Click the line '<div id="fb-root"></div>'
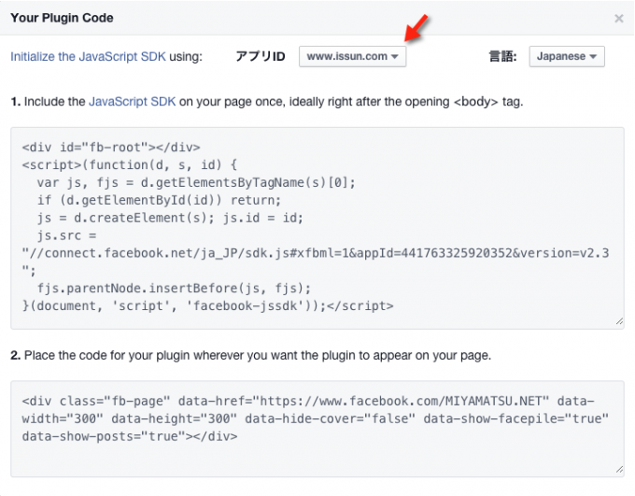 point(111,147)
